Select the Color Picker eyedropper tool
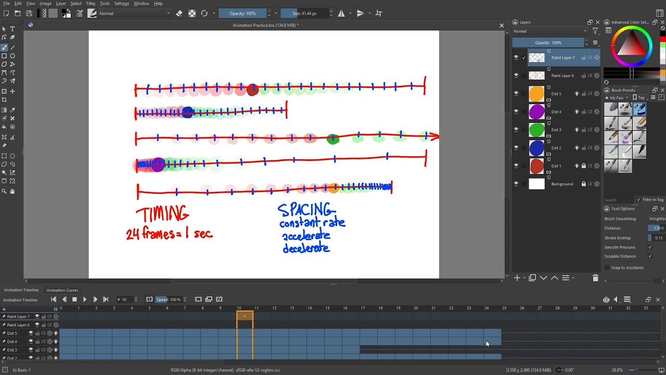The width and height of the screenshot is (666, 375). [12, 110]
